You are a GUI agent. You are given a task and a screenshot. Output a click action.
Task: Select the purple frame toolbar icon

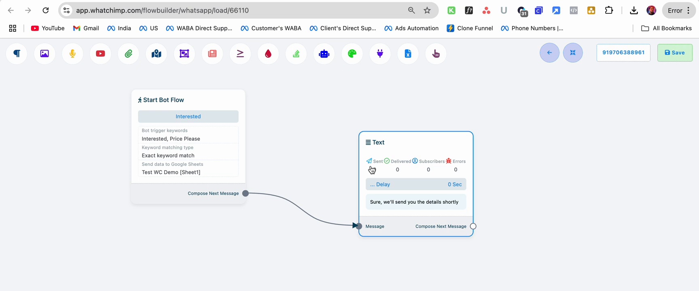coord(184,54)
